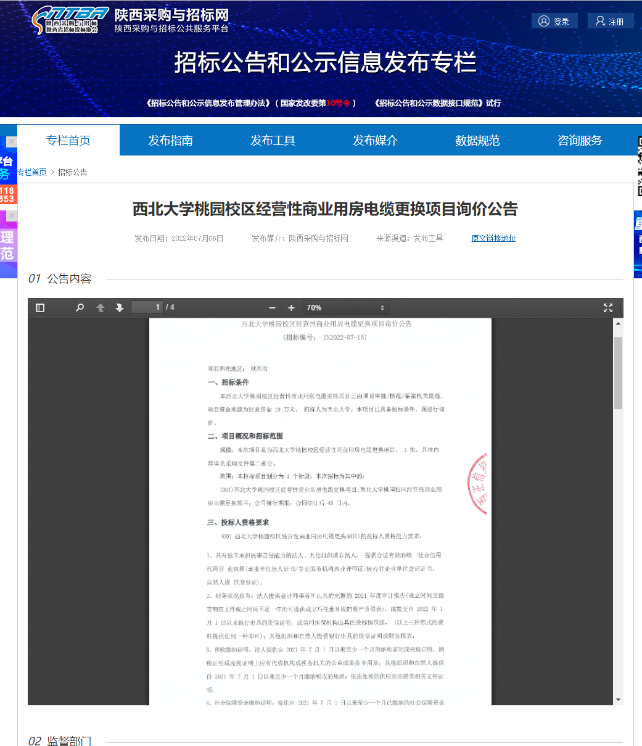Zoom out with the minus button
This screenshot has width=642, height=746.
point(272,307)
